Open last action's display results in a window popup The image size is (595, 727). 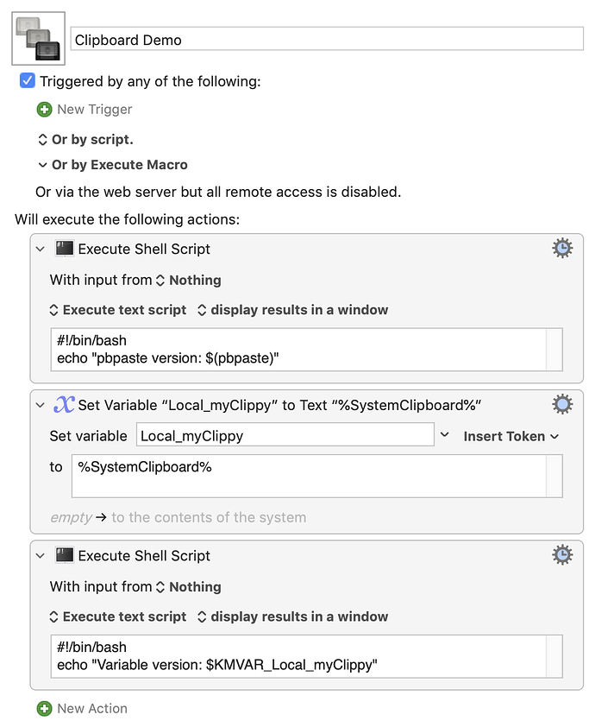(x=292, y=616)
